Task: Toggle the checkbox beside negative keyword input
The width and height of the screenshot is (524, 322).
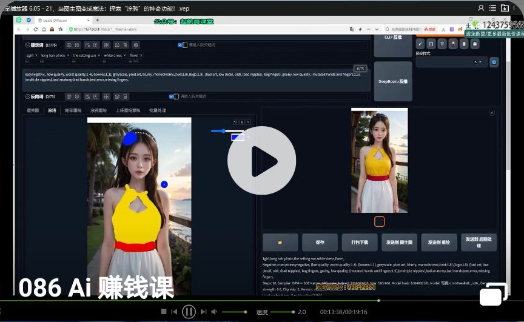Action: (173, 96)
